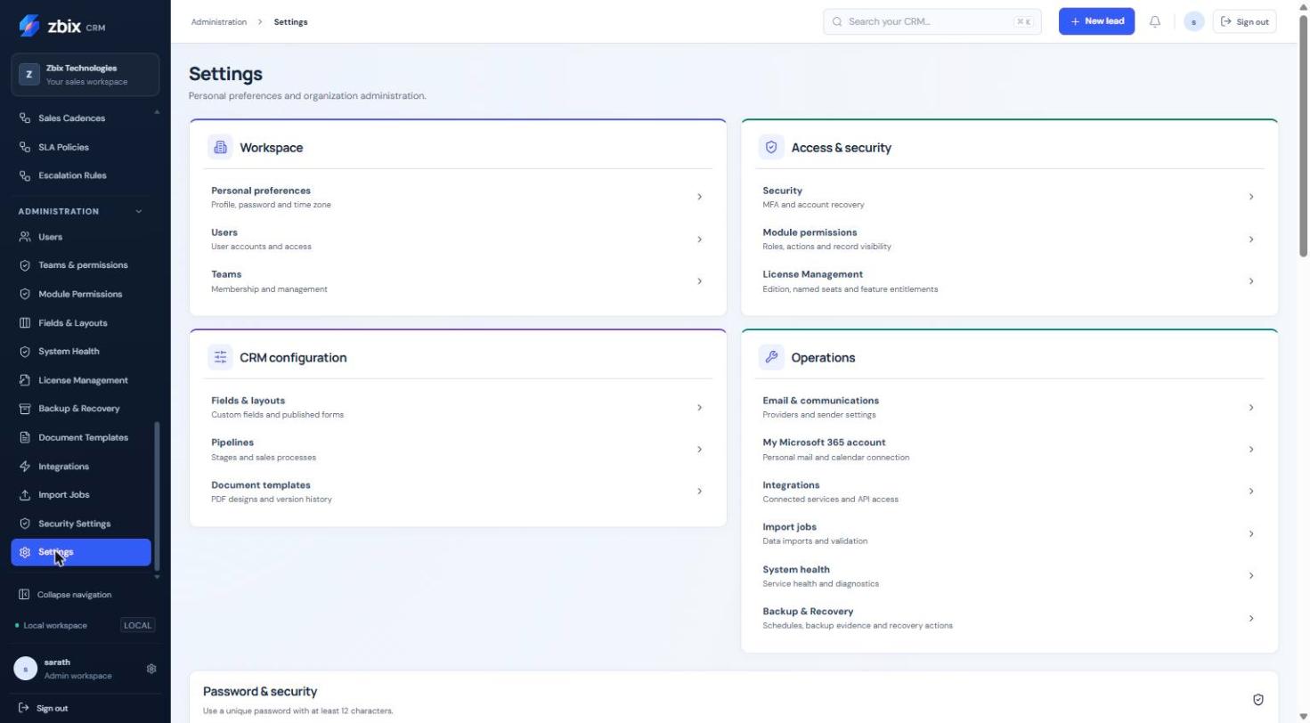Click the Password & security shield icon
This screenshot has width=1310, height=723.
tap(1258, 700)
